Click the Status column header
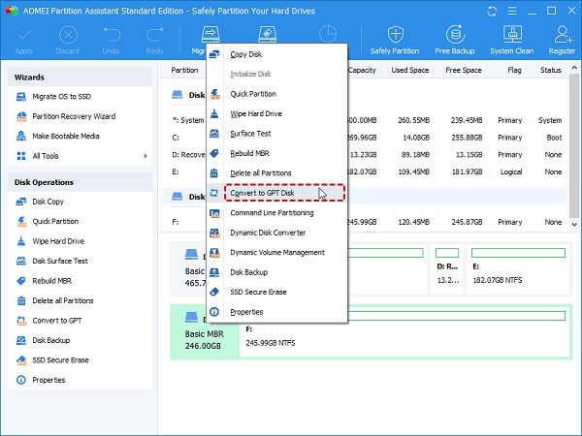Viewport: 582px width, 436px height. 550,70
